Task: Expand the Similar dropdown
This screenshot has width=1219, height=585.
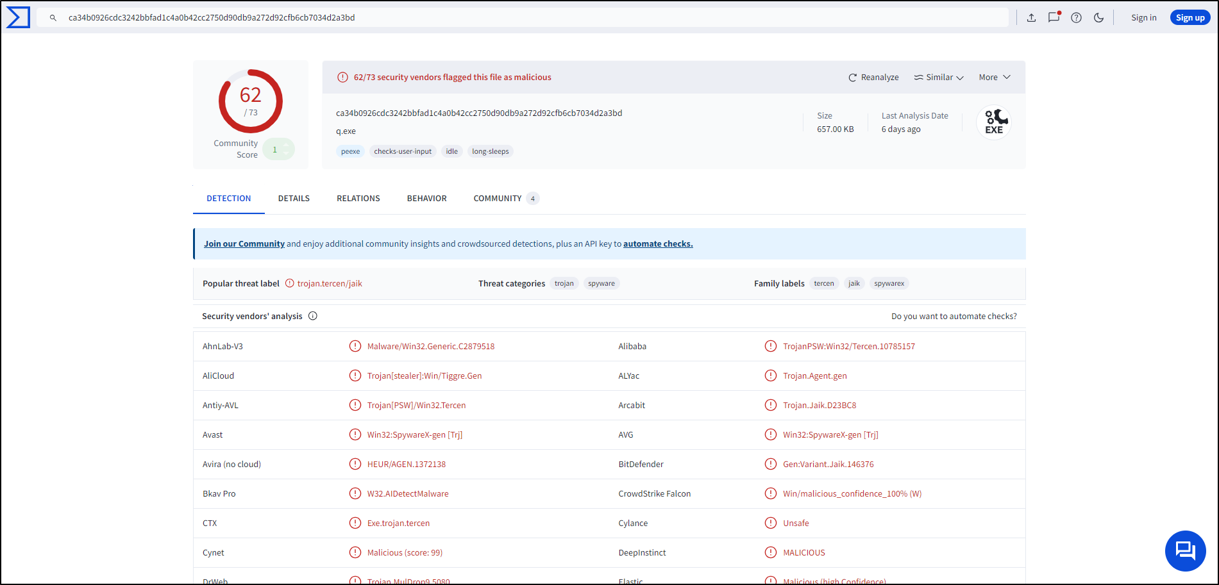Action: point(939,78)
